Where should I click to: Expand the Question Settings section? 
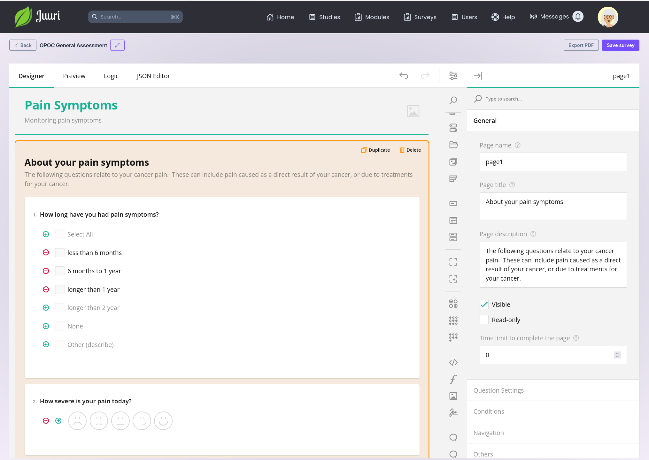(553, 390)
